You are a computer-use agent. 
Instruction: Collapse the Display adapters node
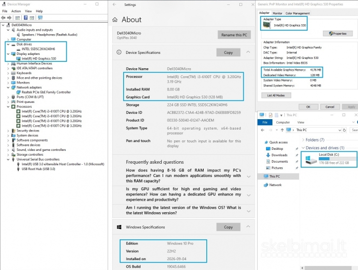click(8, 54)
